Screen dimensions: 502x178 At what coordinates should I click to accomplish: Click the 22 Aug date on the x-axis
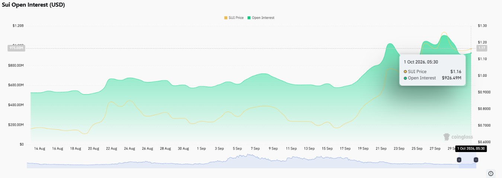coord(111,148)
